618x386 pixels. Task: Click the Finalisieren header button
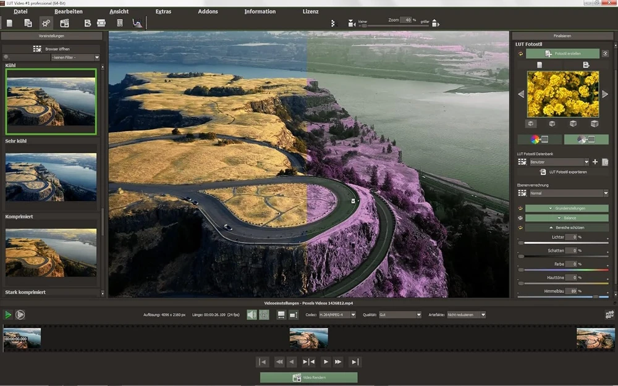tap(562, 36)
